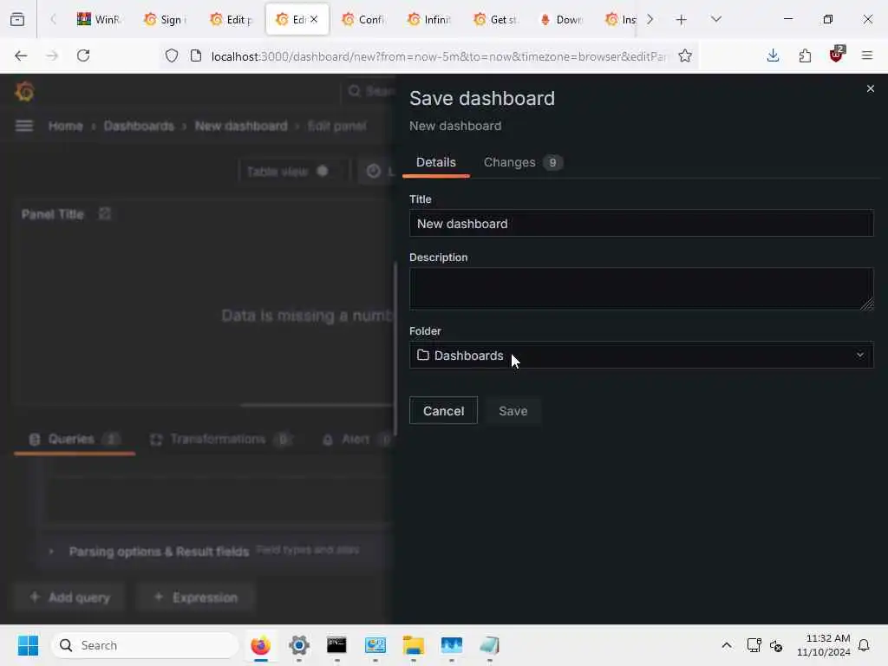Toggle the Table view switch

click(x=323, y=171)
